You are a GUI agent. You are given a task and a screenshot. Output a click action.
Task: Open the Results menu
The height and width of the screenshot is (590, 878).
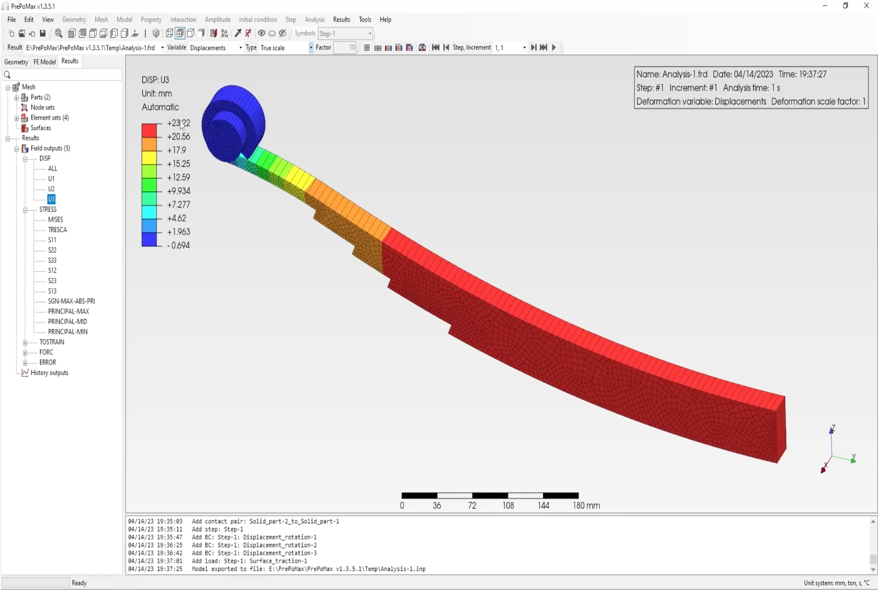tap(341, 20)
